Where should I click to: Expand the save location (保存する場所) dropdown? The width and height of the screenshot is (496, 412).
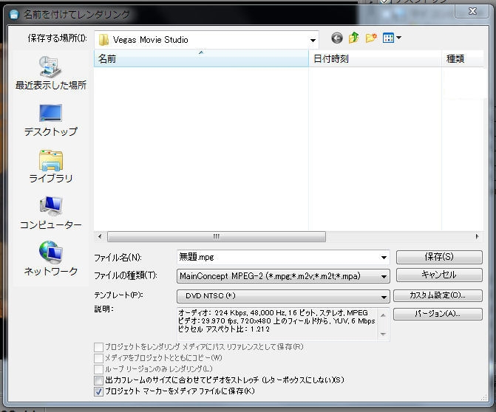(313, 40)
